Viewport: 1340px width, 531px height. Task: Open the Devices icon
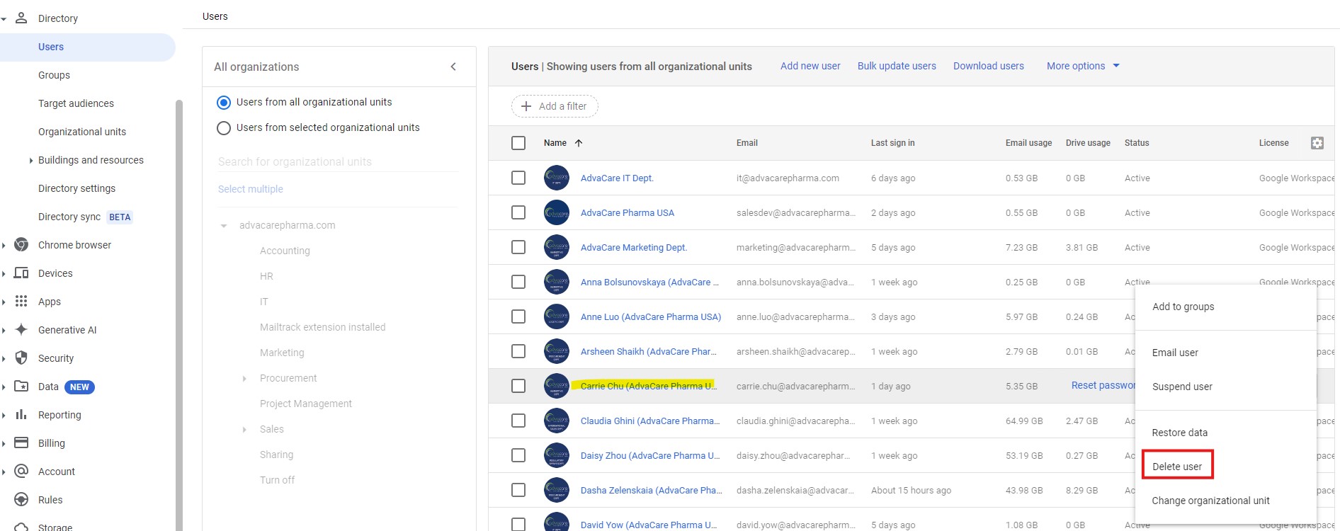pos(21,273)
